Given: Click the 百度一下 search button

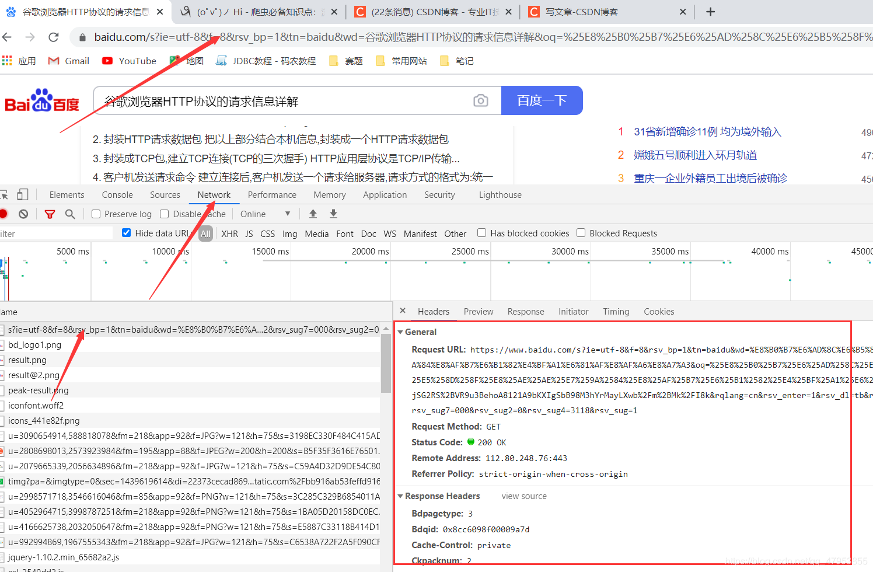Looking at the screenshot, I should 542,100.
